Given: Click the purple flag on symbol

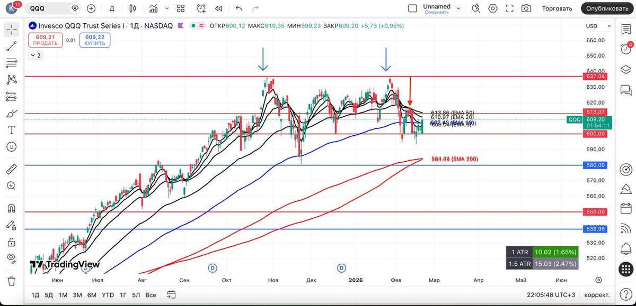Looking at the screenshot, I should 181,25.
